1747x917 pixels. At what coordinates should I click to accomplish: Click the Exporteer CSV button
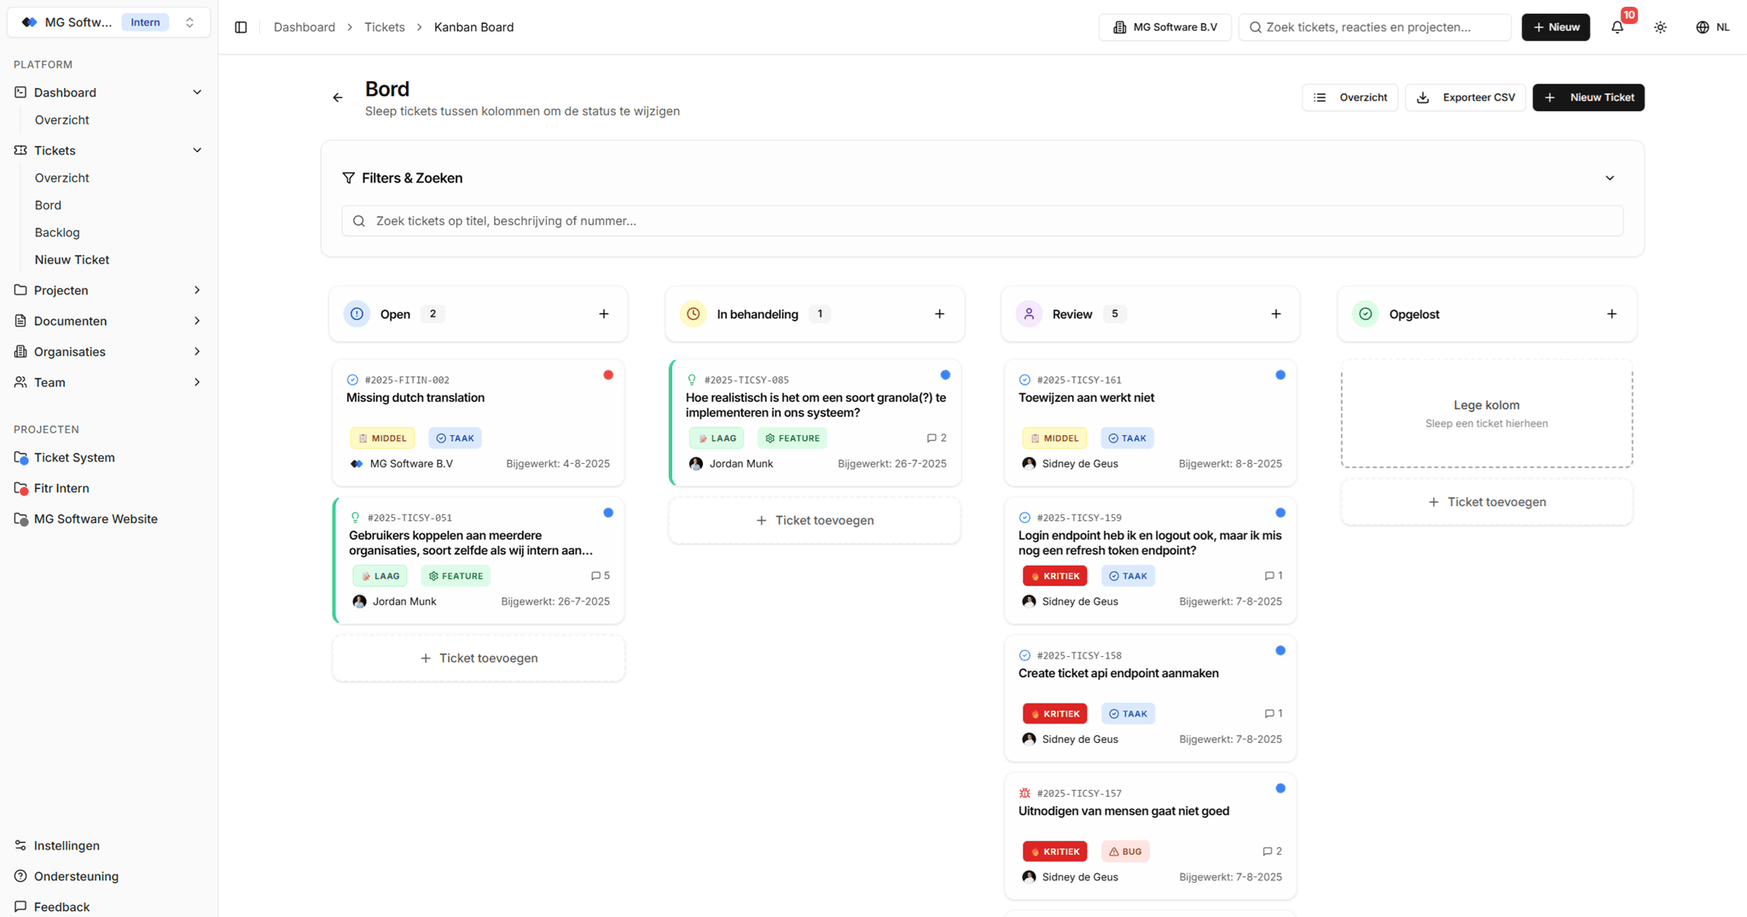1465,97
